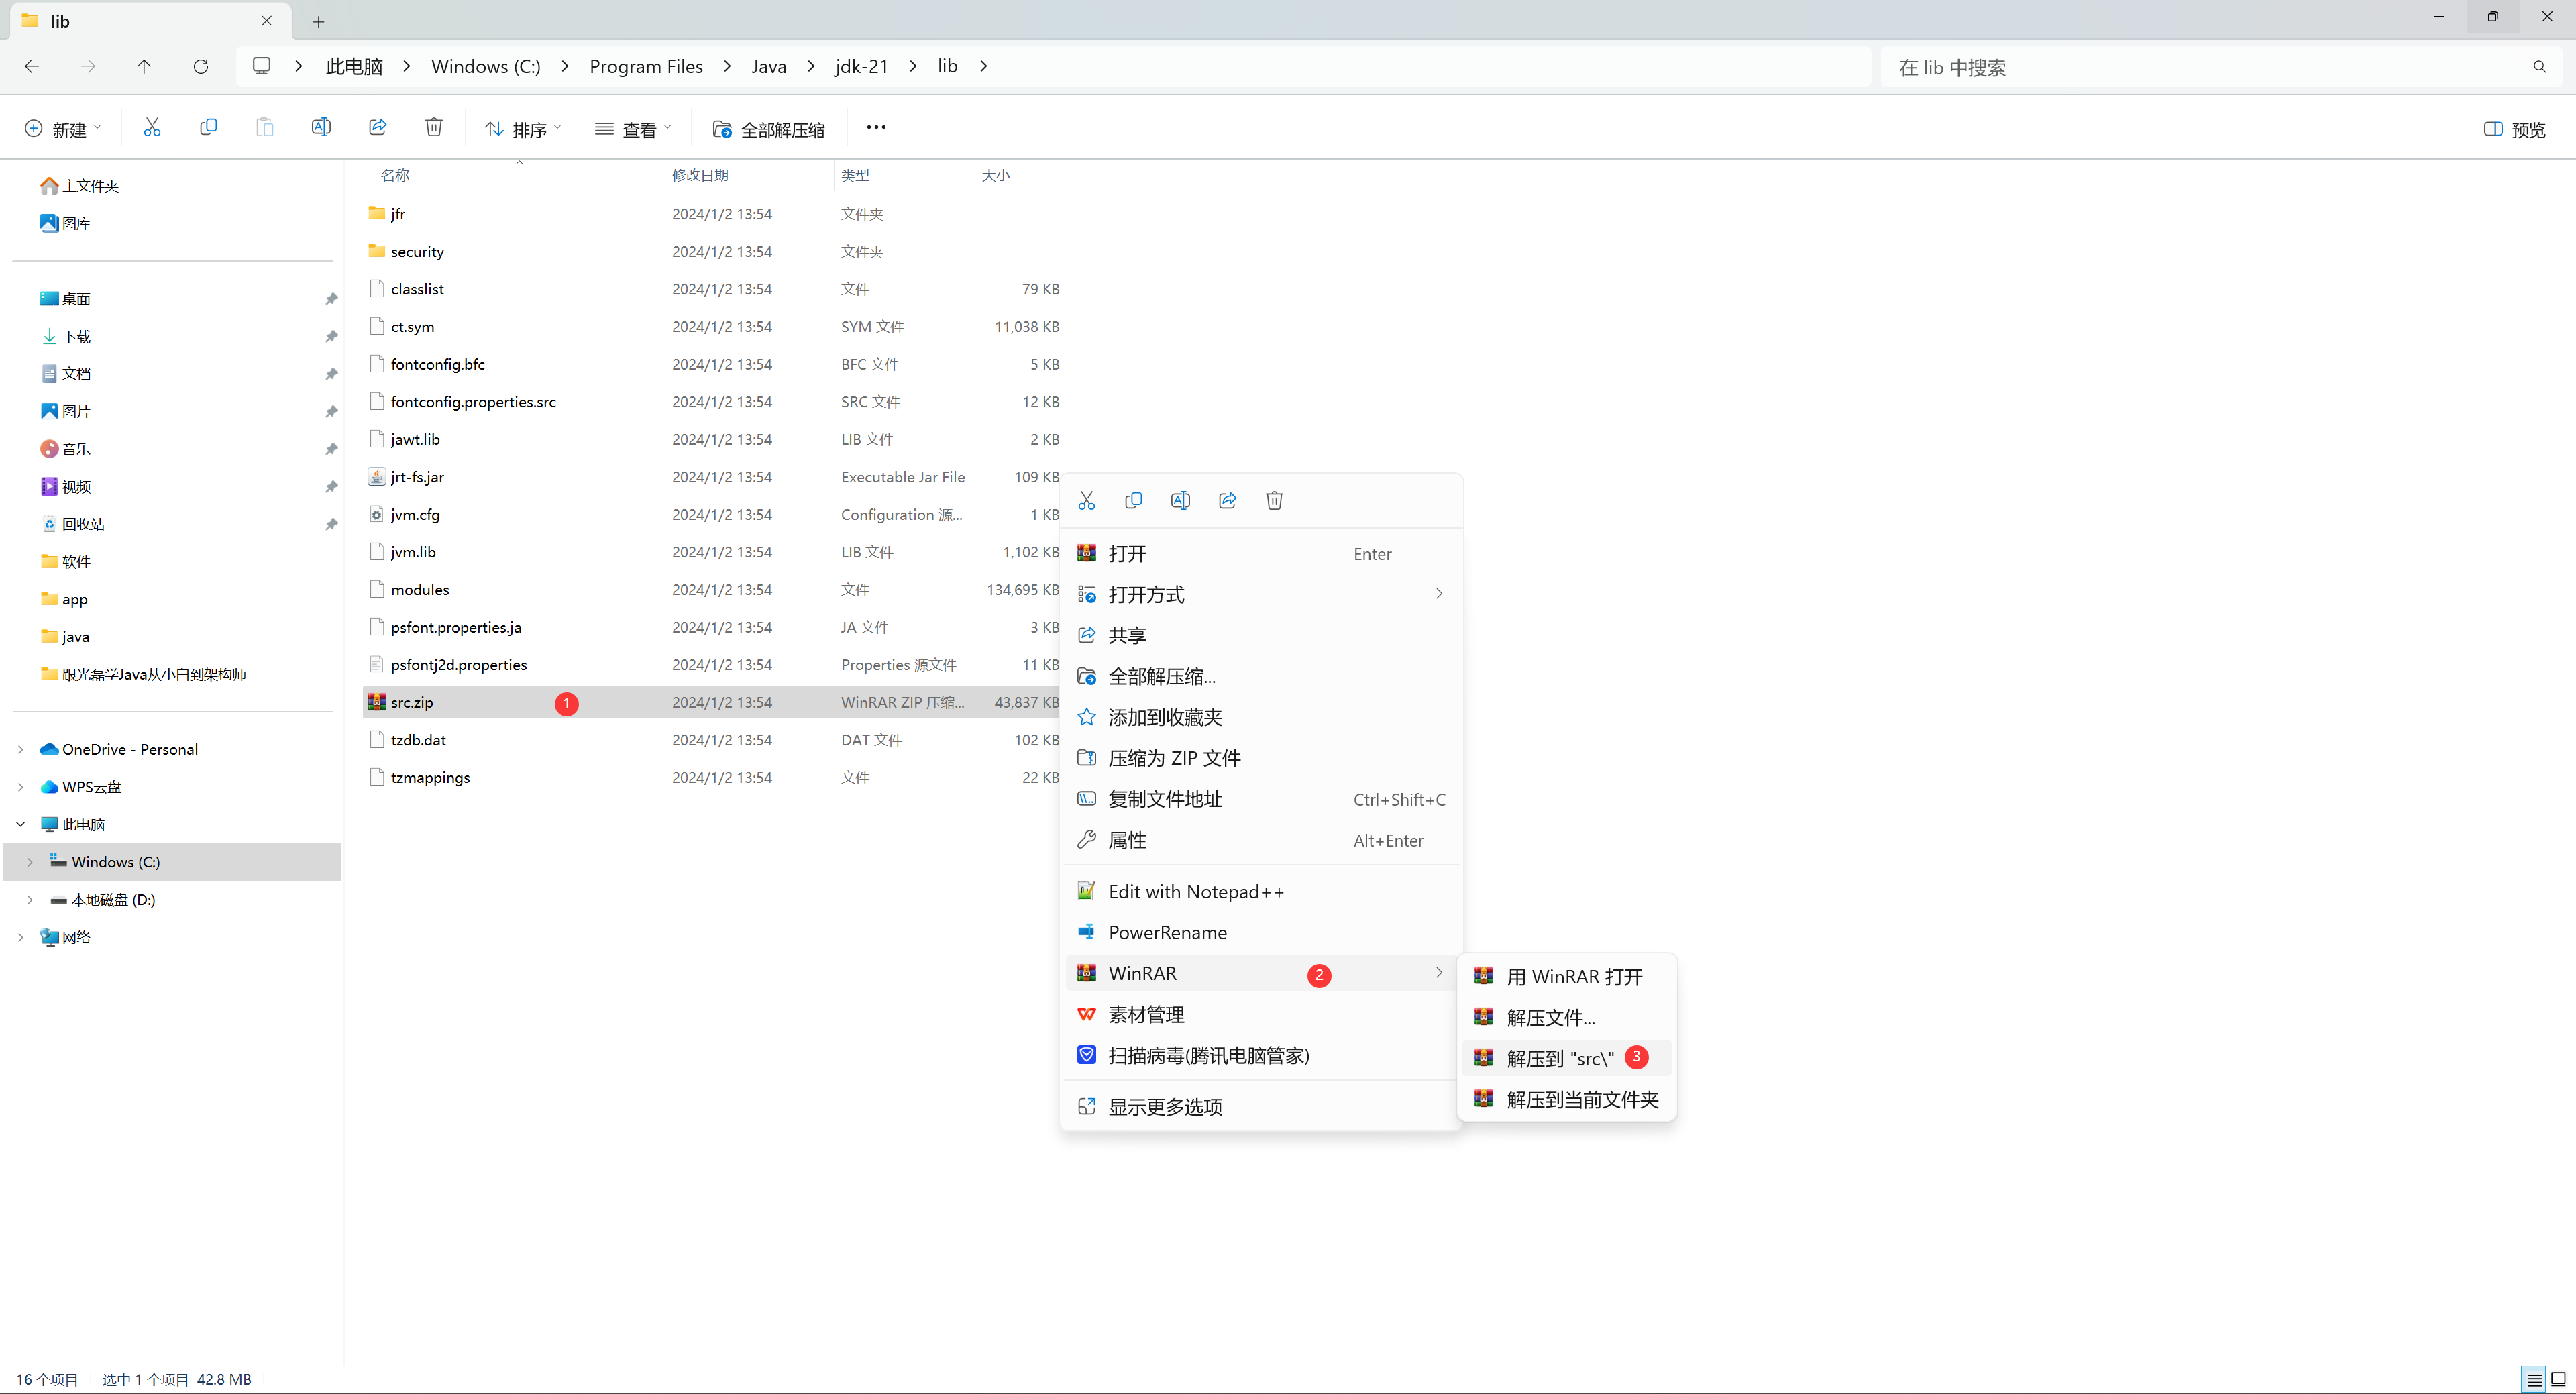Click the chevron after lib in the address bar

coord(984,66)
